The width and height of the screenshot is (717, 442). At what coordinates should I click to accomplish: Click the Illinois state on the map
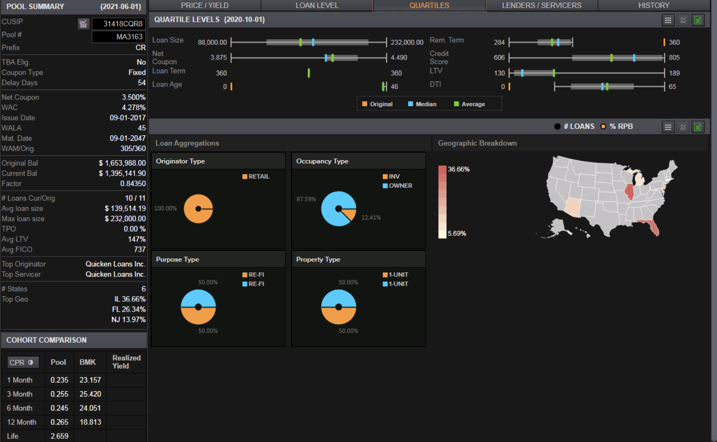629,191
